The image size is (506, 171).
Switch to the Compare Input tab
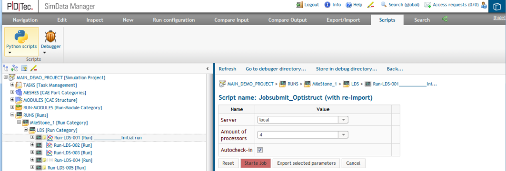click(231, 20)
